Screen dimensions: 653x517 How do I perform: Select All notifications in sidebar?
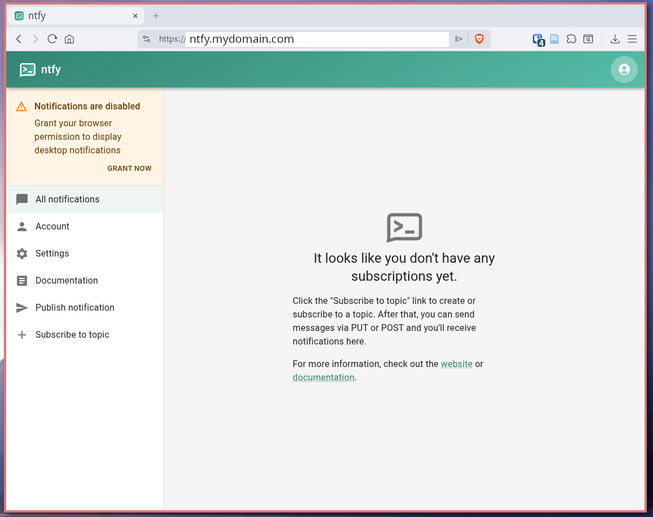tap(67, 199)
